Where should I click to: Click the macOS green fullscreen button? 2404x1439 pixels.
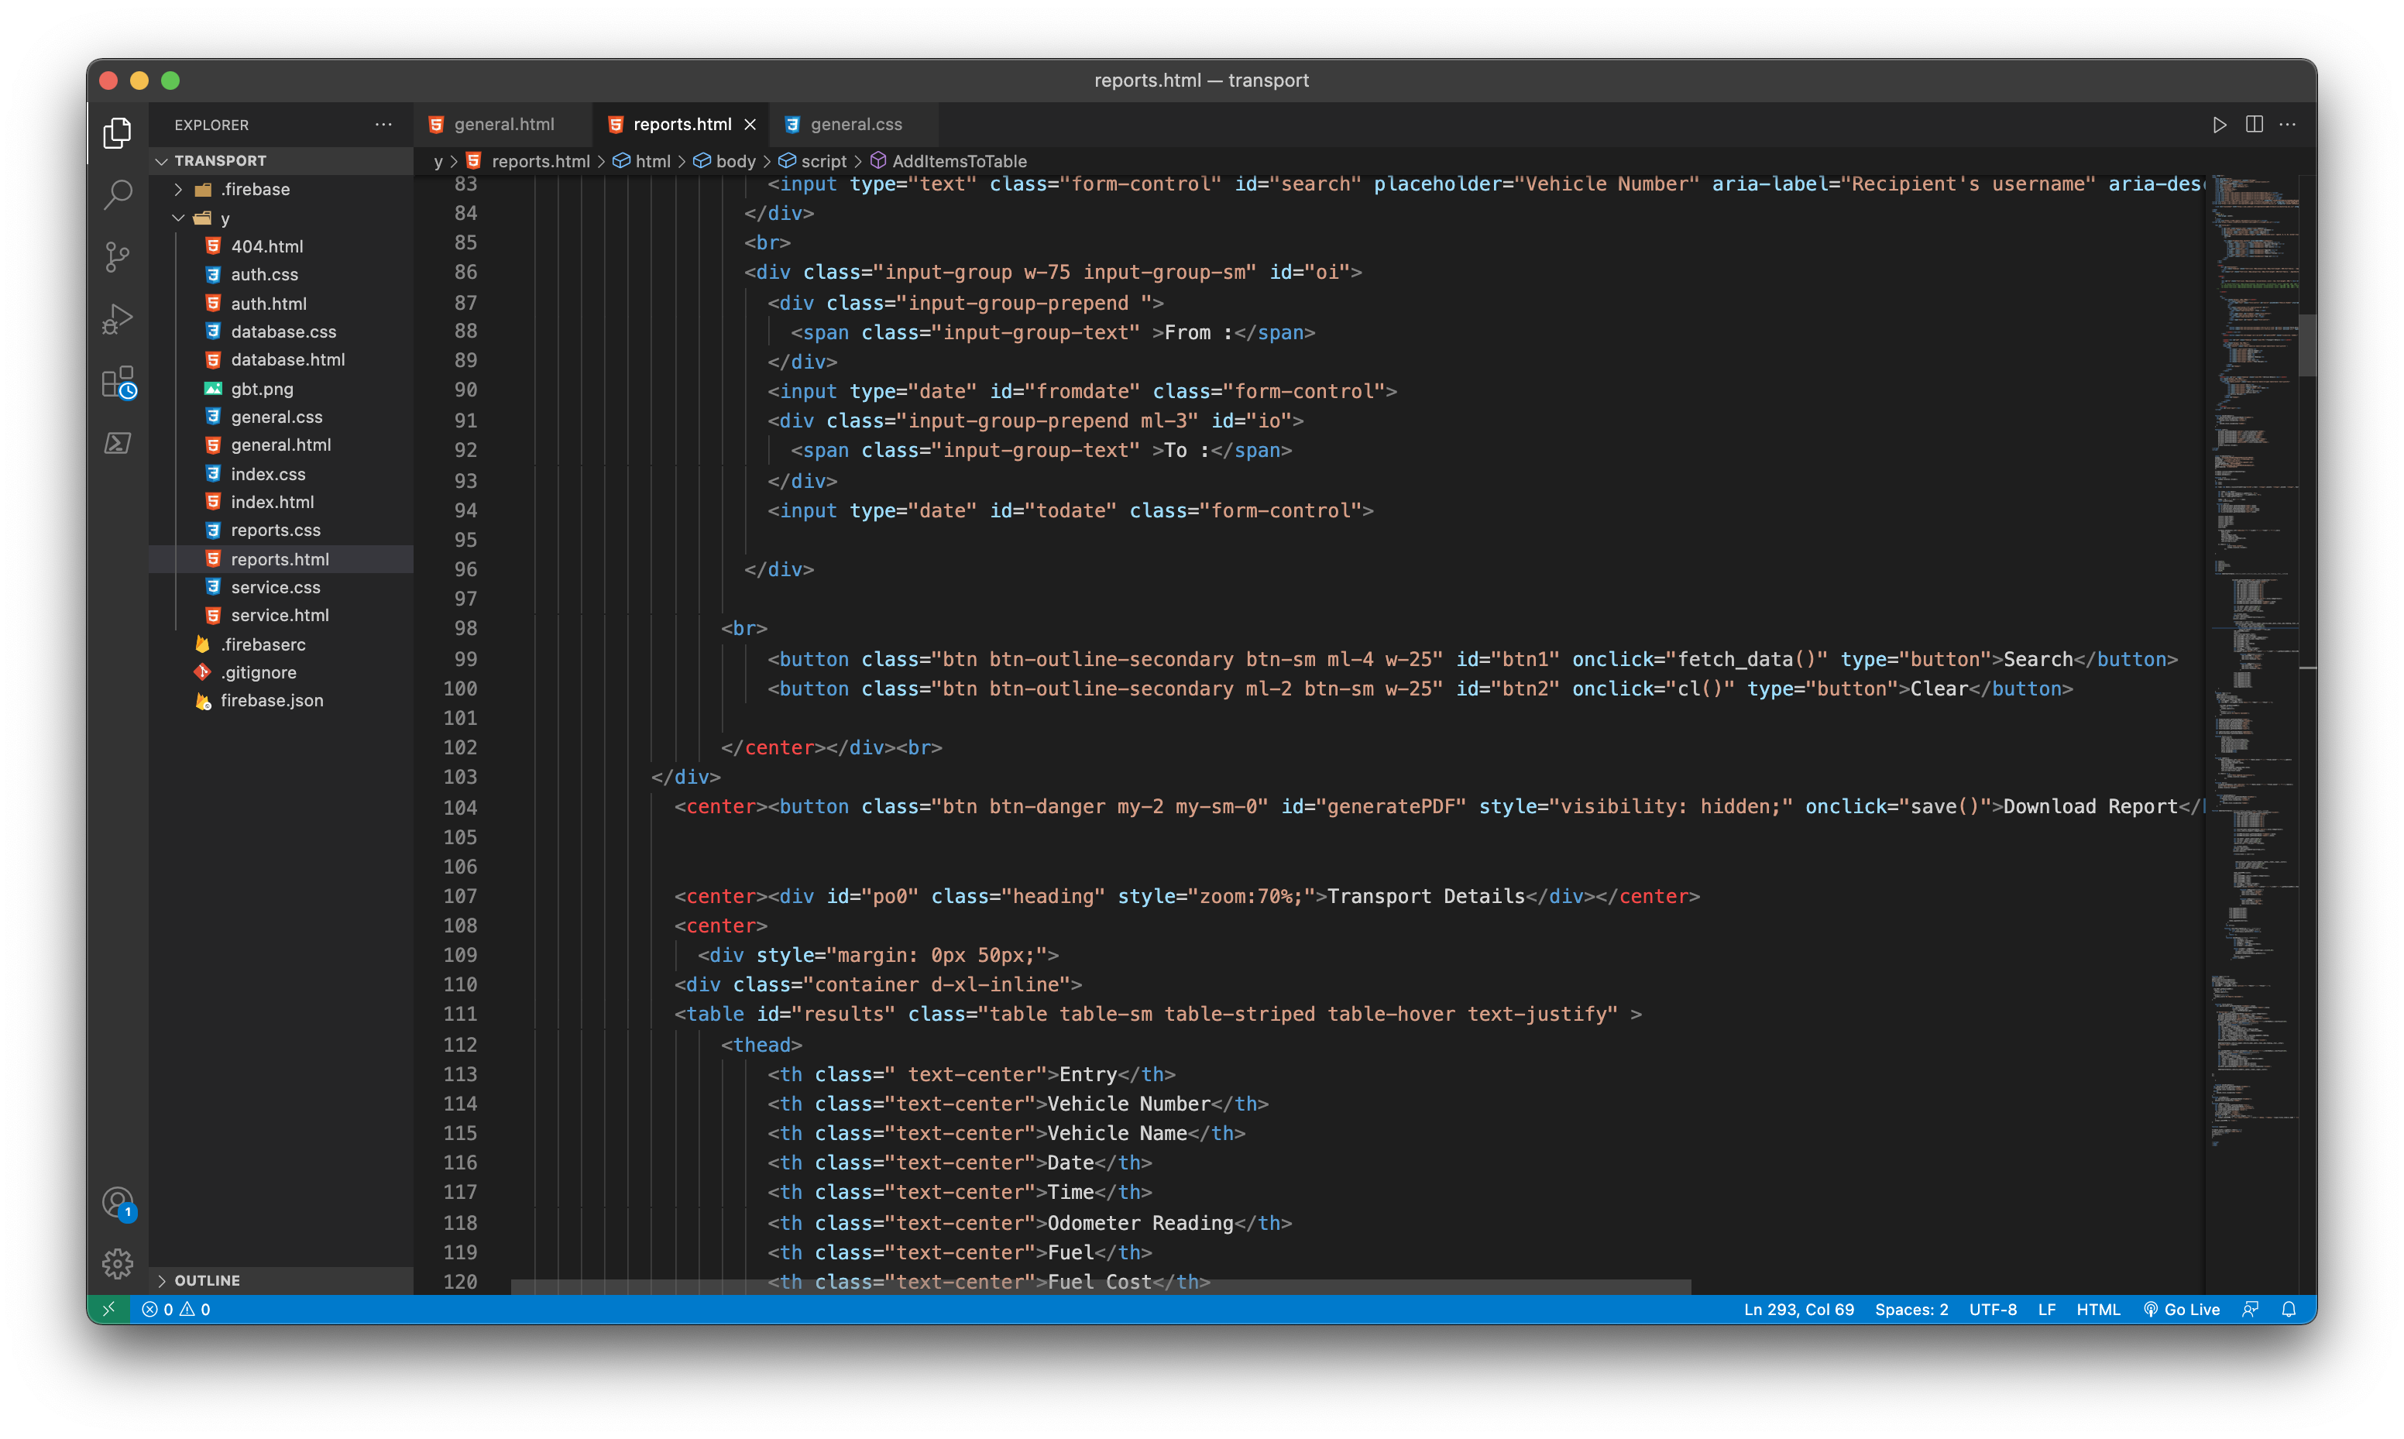[170, 81]
